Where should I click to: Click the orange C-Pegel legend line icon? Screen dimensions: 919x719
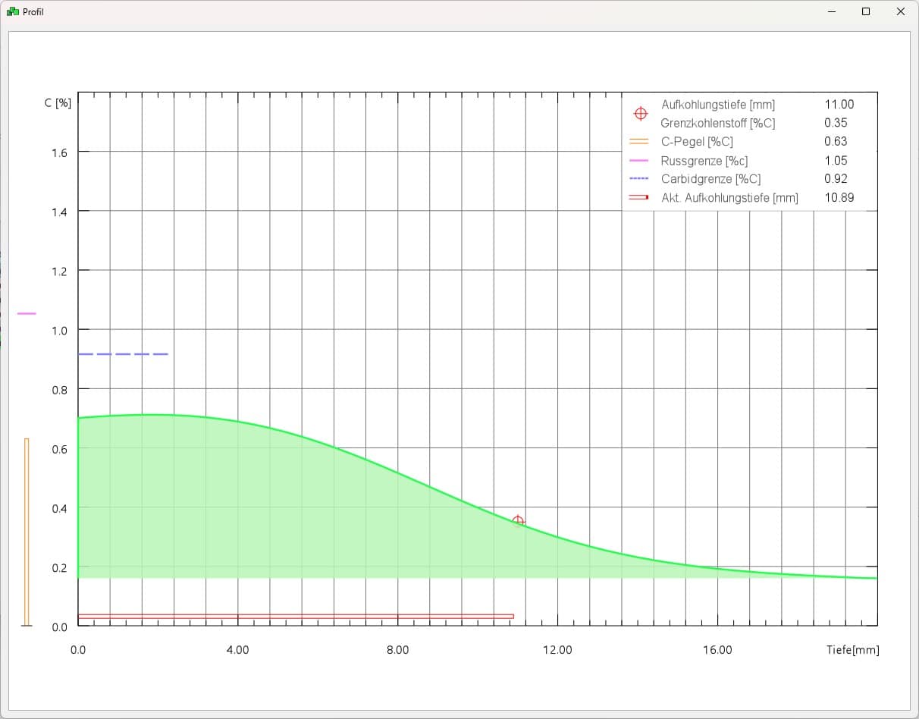(639, 142)
